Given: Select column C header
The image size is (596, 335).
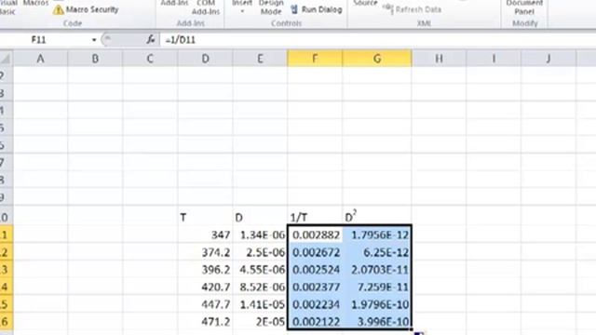Looking at the screenshot, I should click(x=150, y=59).
